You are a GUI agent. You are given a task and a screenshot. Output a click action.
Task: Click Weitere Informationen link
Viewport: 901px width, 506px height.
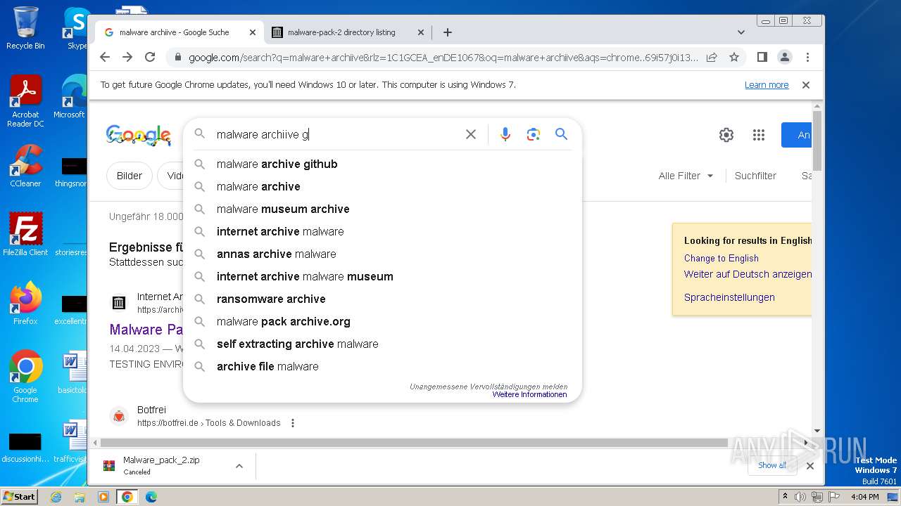point(529,395)
